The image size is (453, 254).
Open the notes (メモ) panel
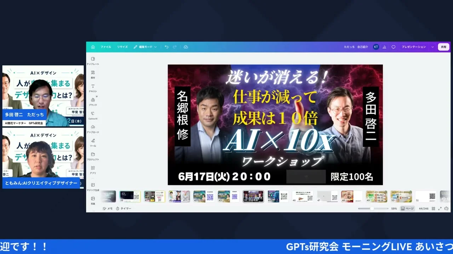coord(108,208)
